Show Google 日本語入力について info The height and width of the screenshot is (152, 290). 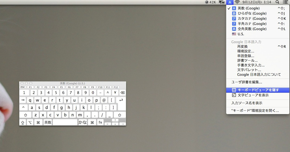tap(258, 75)
